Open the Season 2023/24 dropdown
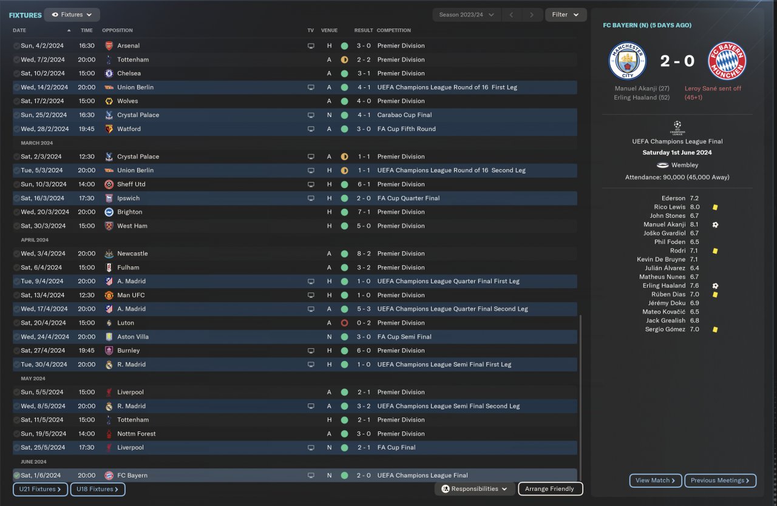This screenshot has height=506, width=777. pos(467,15)
